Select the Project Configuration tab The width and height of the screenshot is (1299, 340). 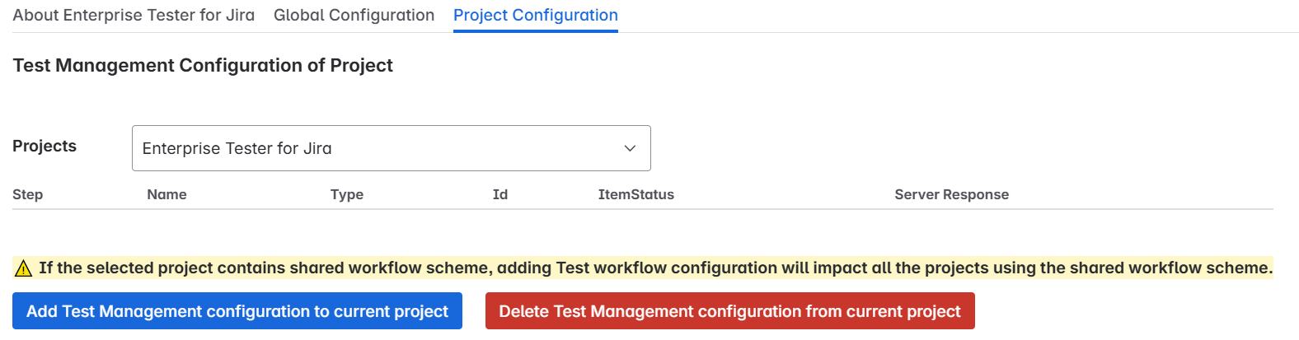tap(535, 15)
